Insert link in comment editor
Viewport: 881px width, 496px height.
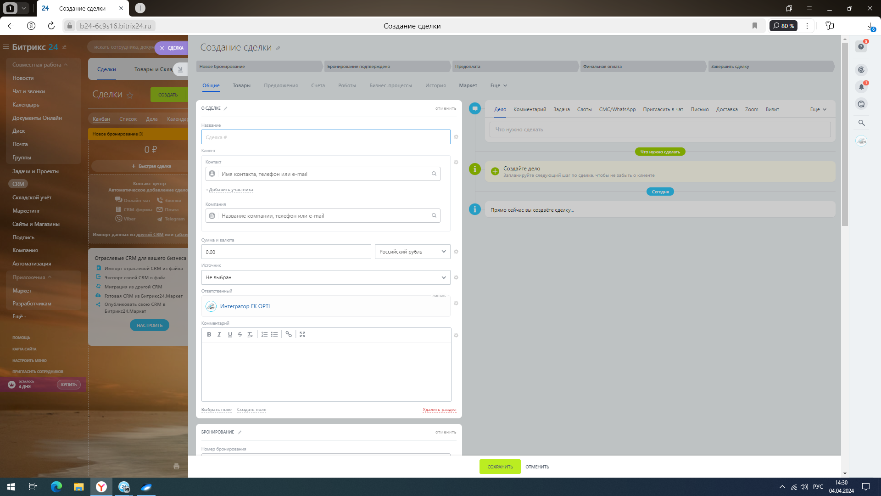(289, 334)
